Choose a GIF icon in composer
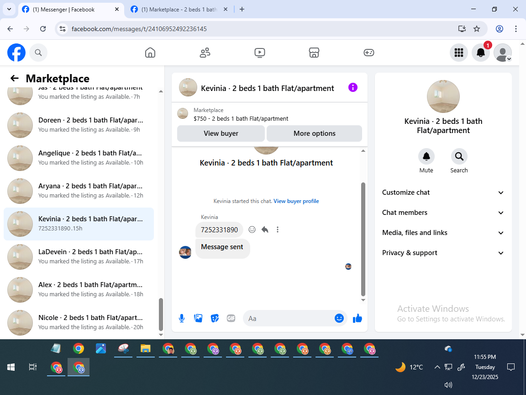The width and height of the screenshot is (526, 395). click(x=231, y=318)
